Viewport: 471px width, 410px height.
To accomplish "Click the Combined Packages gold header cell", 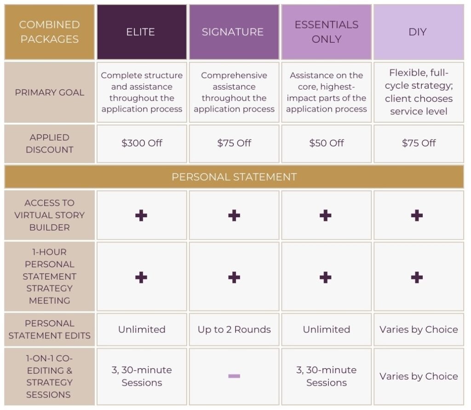I will click(x=50, y=32).
